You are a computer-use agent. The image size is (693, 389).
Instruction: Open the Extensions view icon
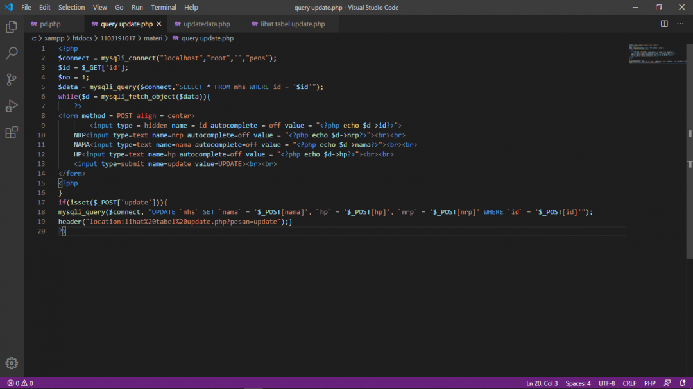[x=12, y=133]
